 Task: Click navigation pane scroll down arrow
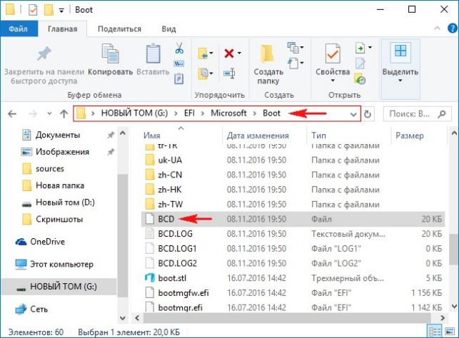pos(123,318)
